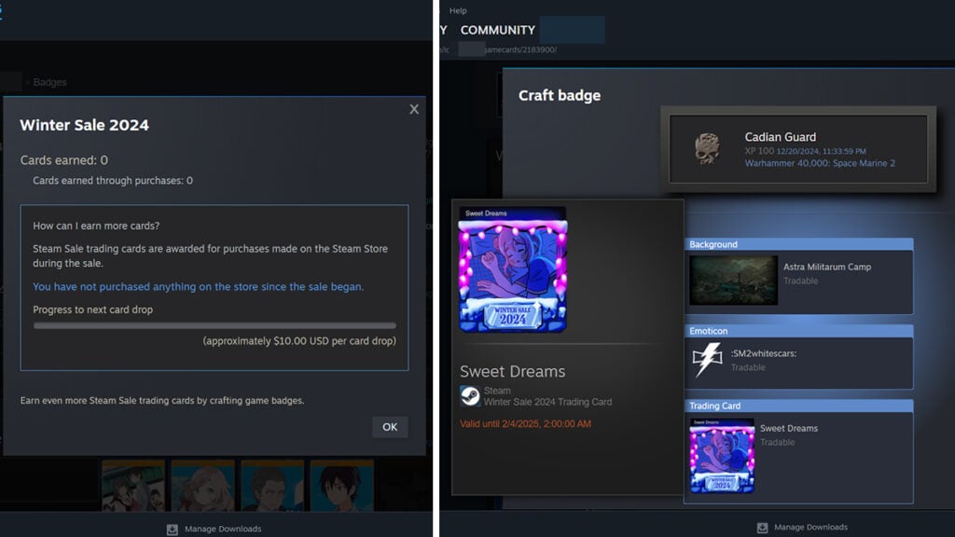
Task: Close the Winter Sale 2024 dialog
Action: tap(413, 109)
